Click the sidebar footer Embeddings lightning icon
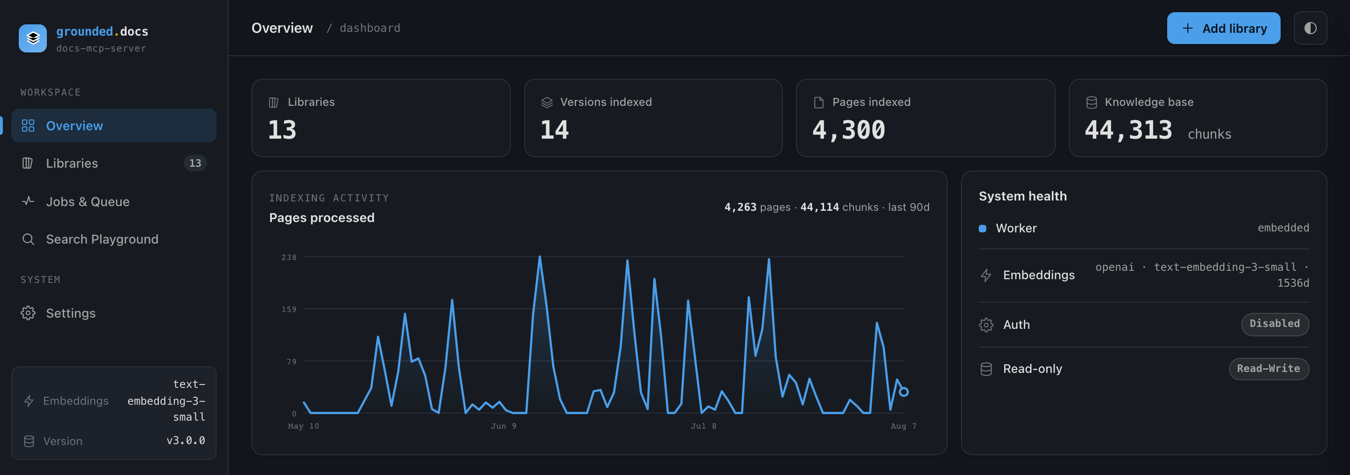 29,401
